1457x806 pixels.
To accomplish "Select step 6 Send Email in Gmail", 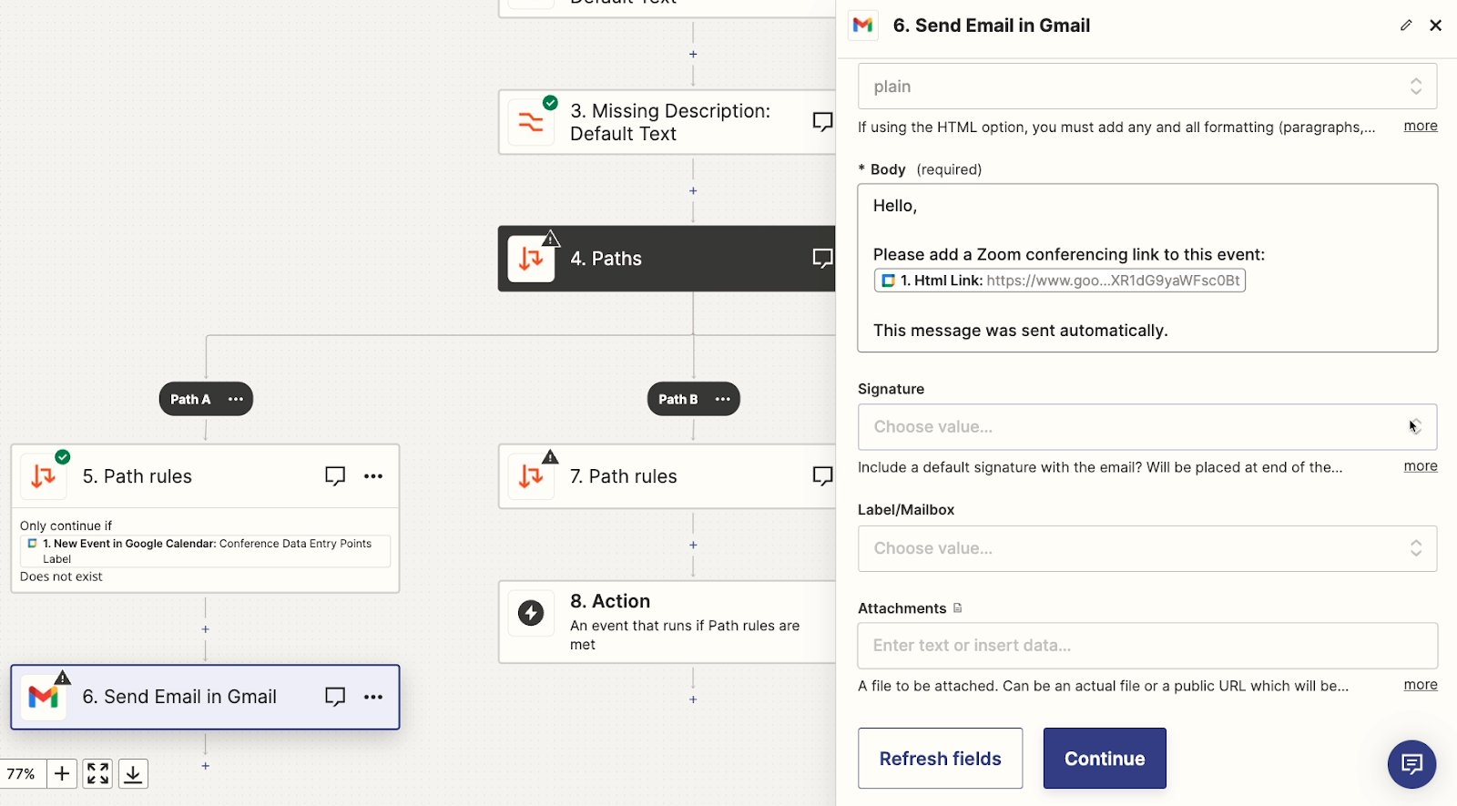I will tap(205, 697).
